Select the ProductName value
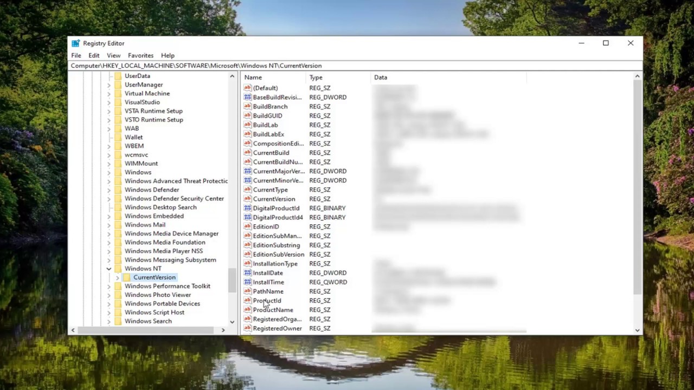This screenshot has height=390, width=694. pyautogui.click(x=273, y=310)
